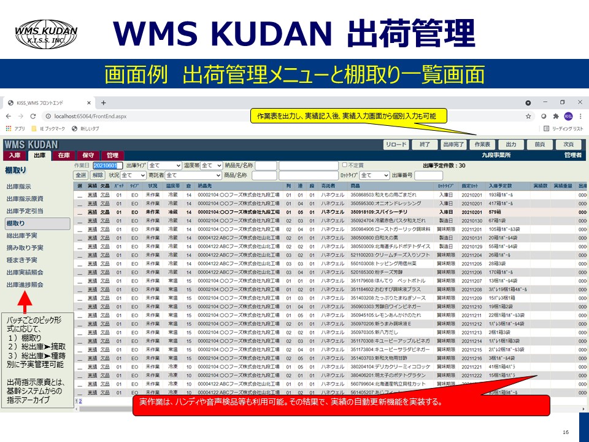Open 出庫指示原資 in the side menu
589x442 pixels.
click(25, 198)
